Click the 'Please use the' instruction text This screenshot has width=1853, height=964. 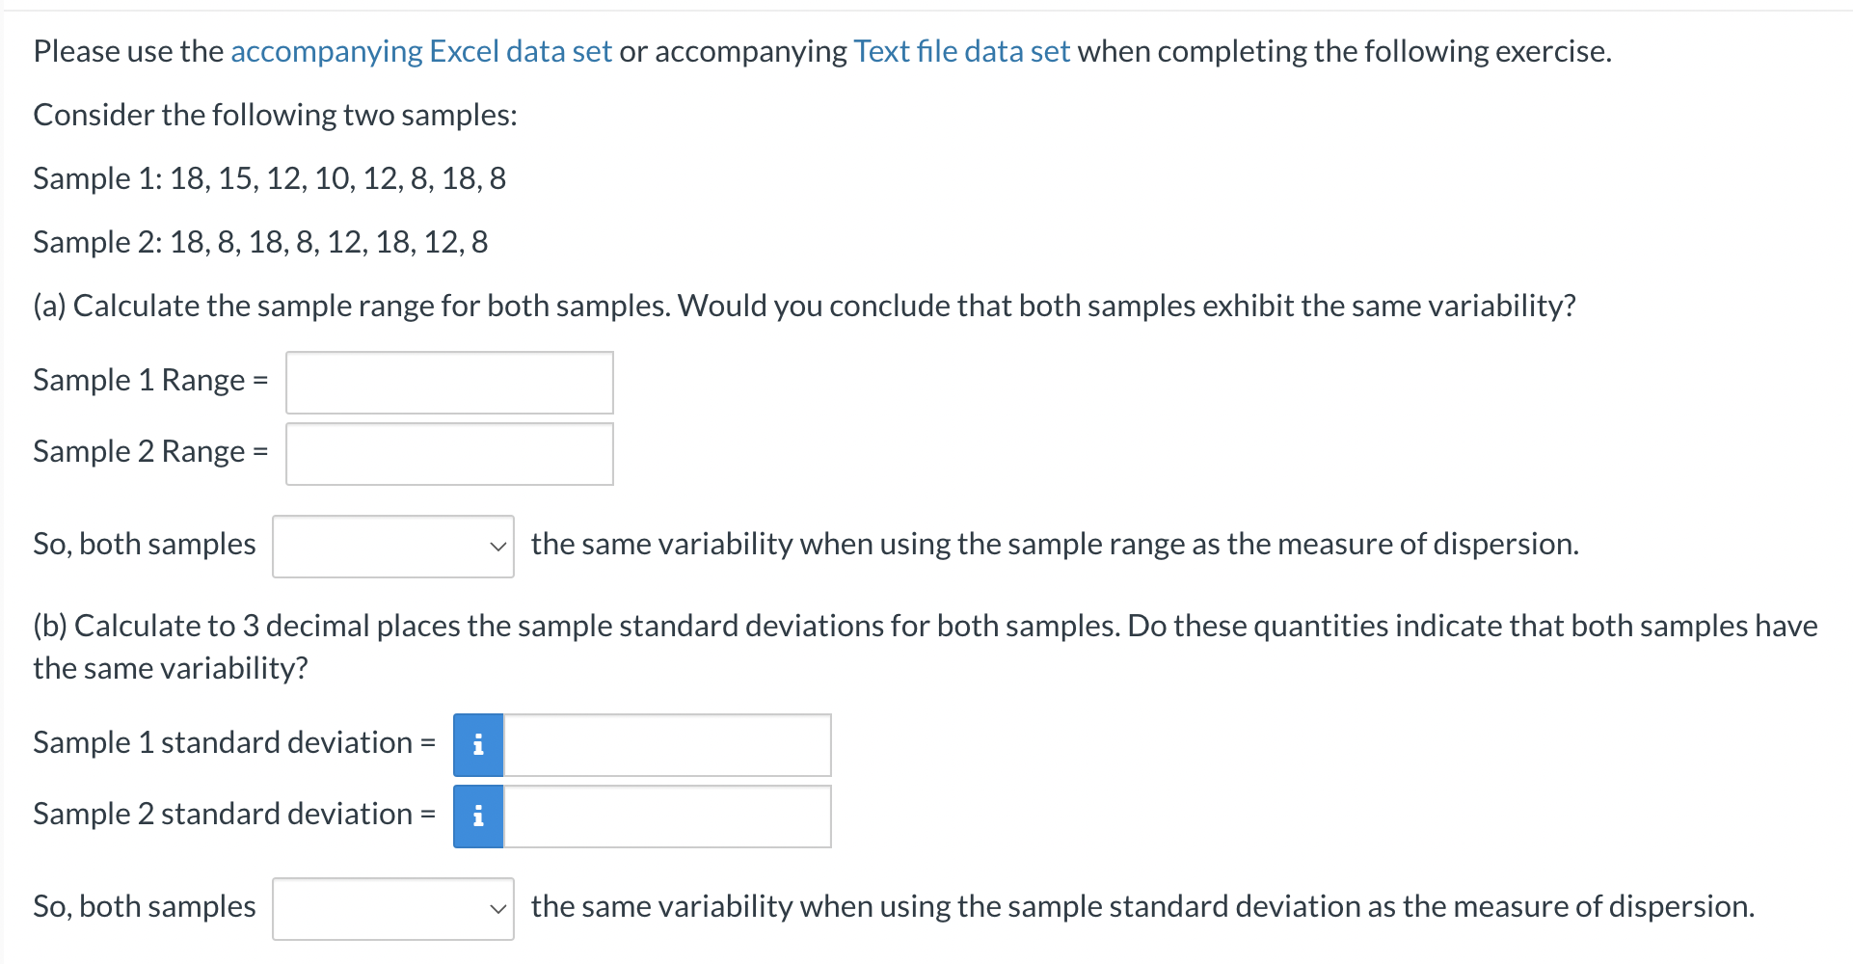point(128,51)
